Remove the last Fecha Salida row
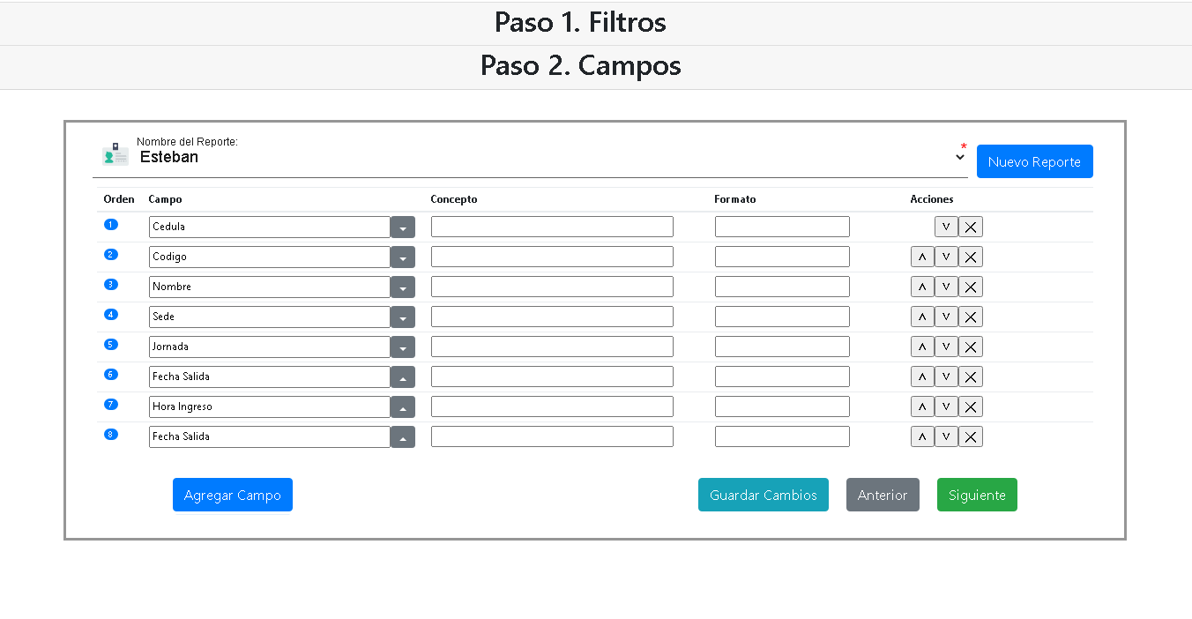 970,436
